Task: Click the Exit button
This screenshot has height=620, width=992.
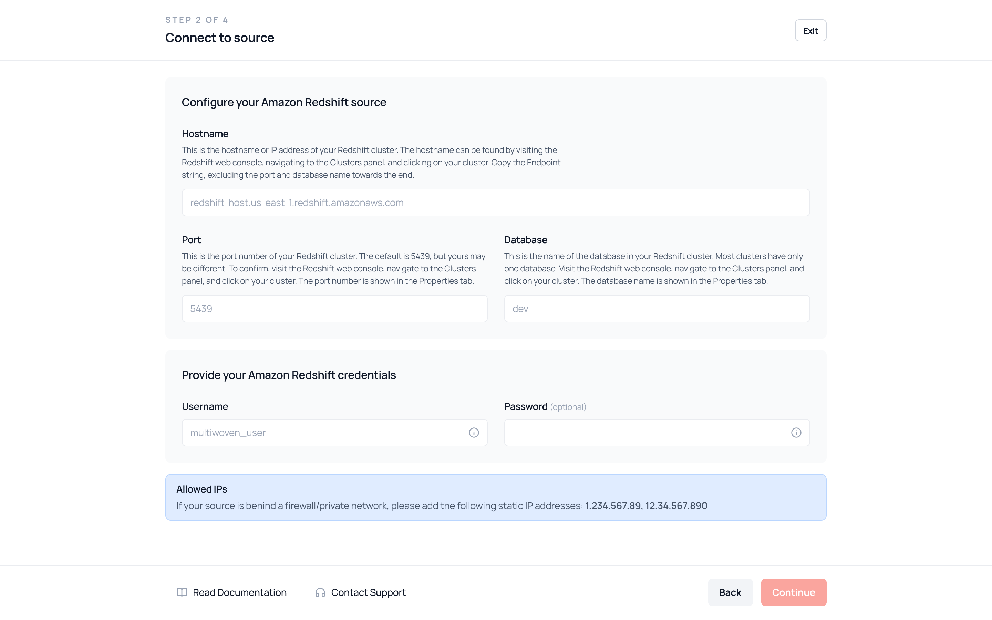Action: click(x=810, y=30)
